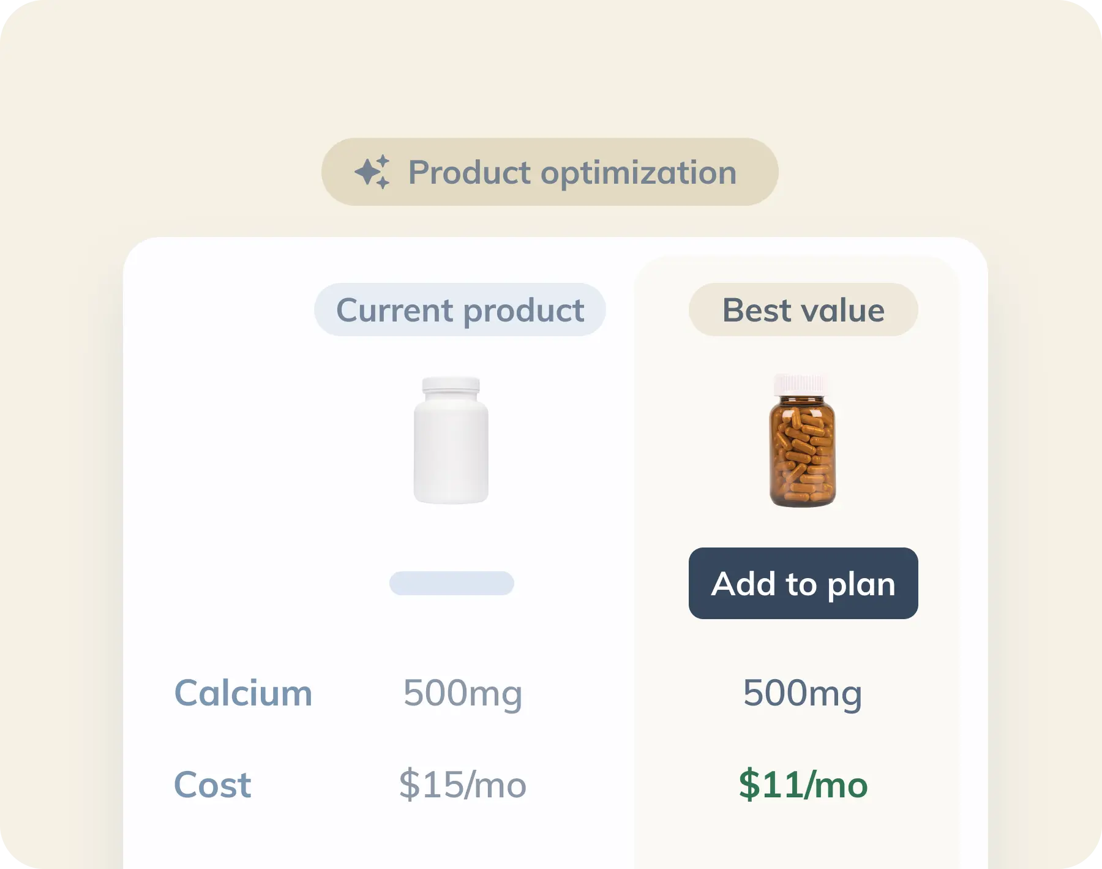Click the sparkle icon beside Product optimization
This screenshot has width=1102, height=869.
(x=372, y=172)
